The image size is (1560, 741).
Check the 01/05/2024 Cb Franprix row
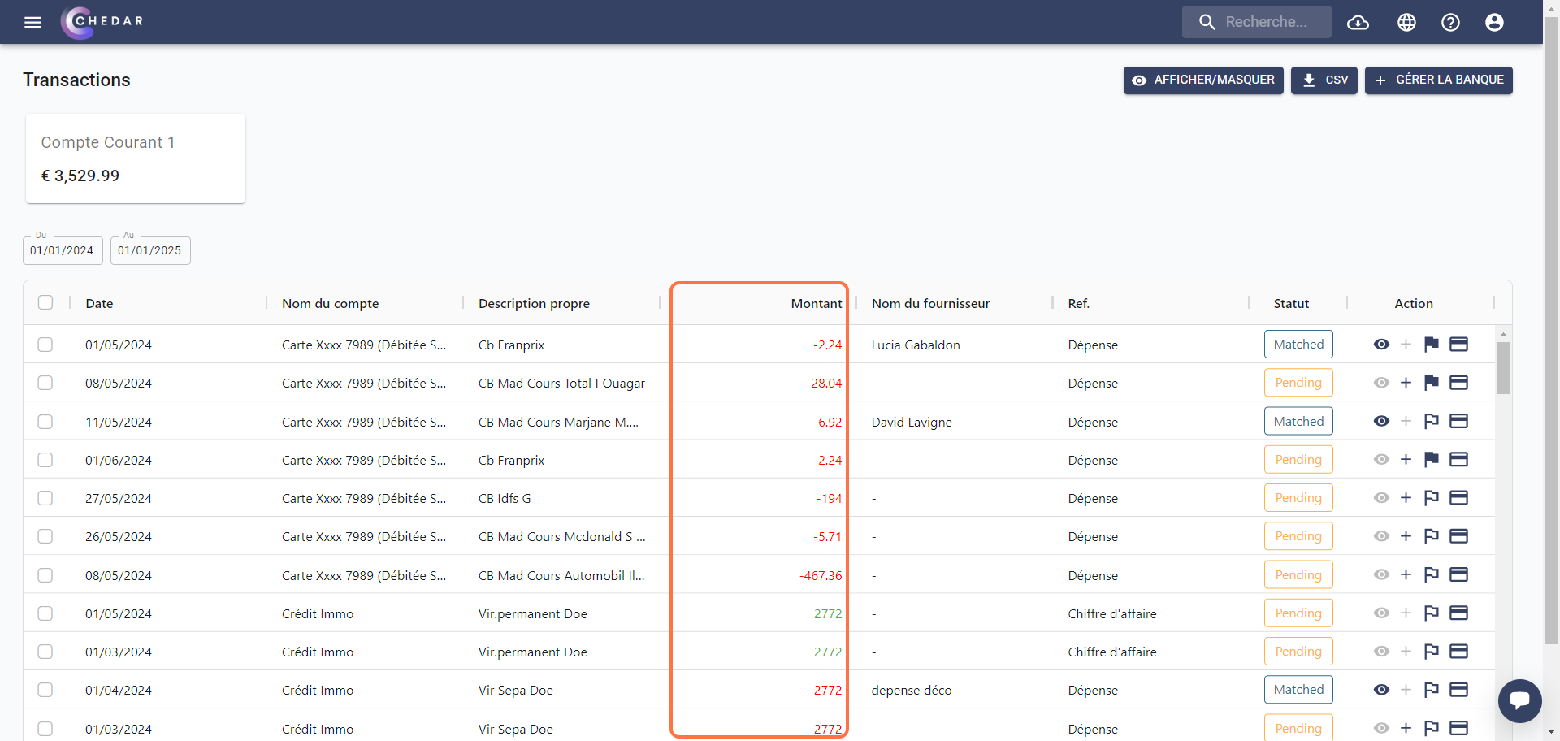(x=45, y=344)
